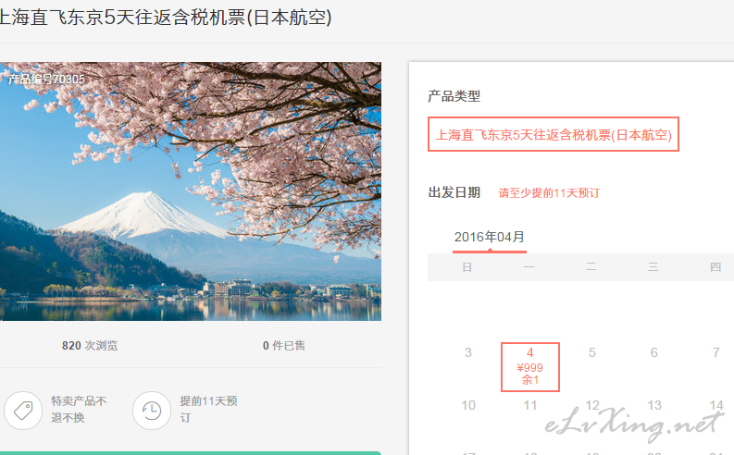Click the clock icon for advance booking
Screen dimensions: 734x455
(152, 411)
